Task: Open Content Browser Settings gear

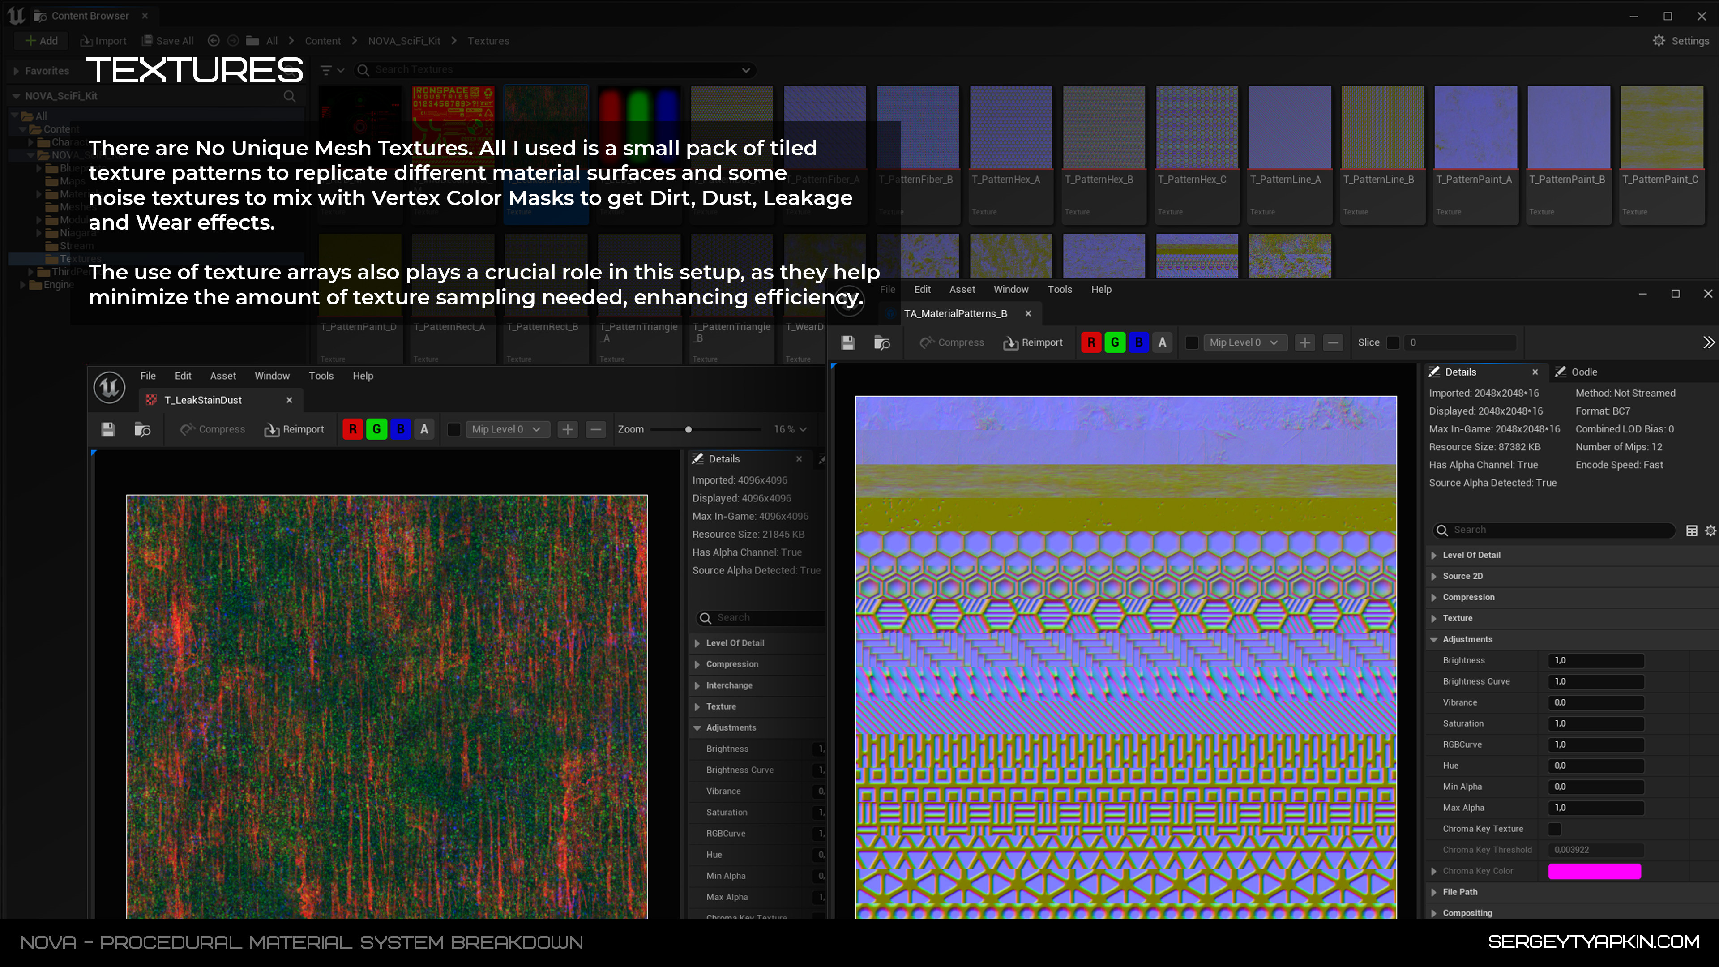Action: 1658,41
